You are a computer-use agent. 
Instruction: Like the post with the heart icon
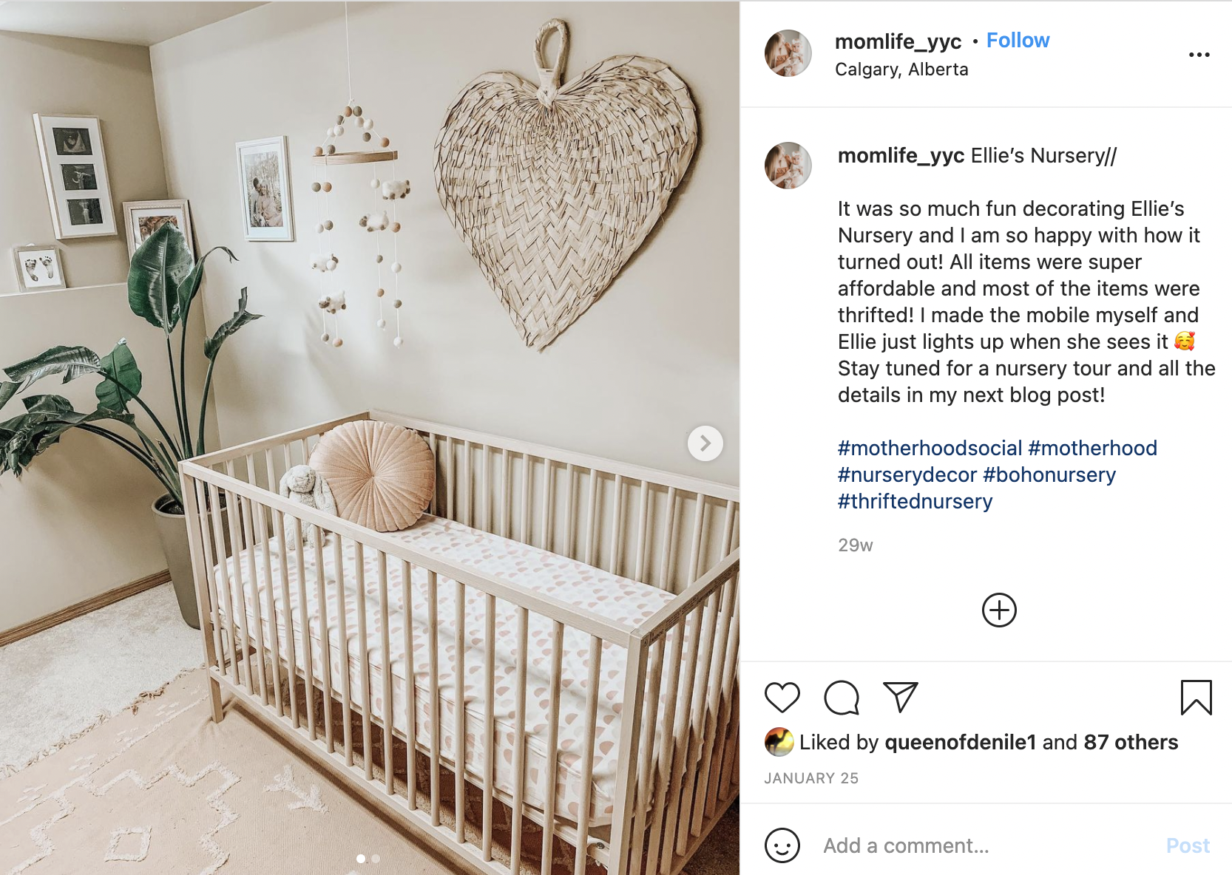coord(782,698)
